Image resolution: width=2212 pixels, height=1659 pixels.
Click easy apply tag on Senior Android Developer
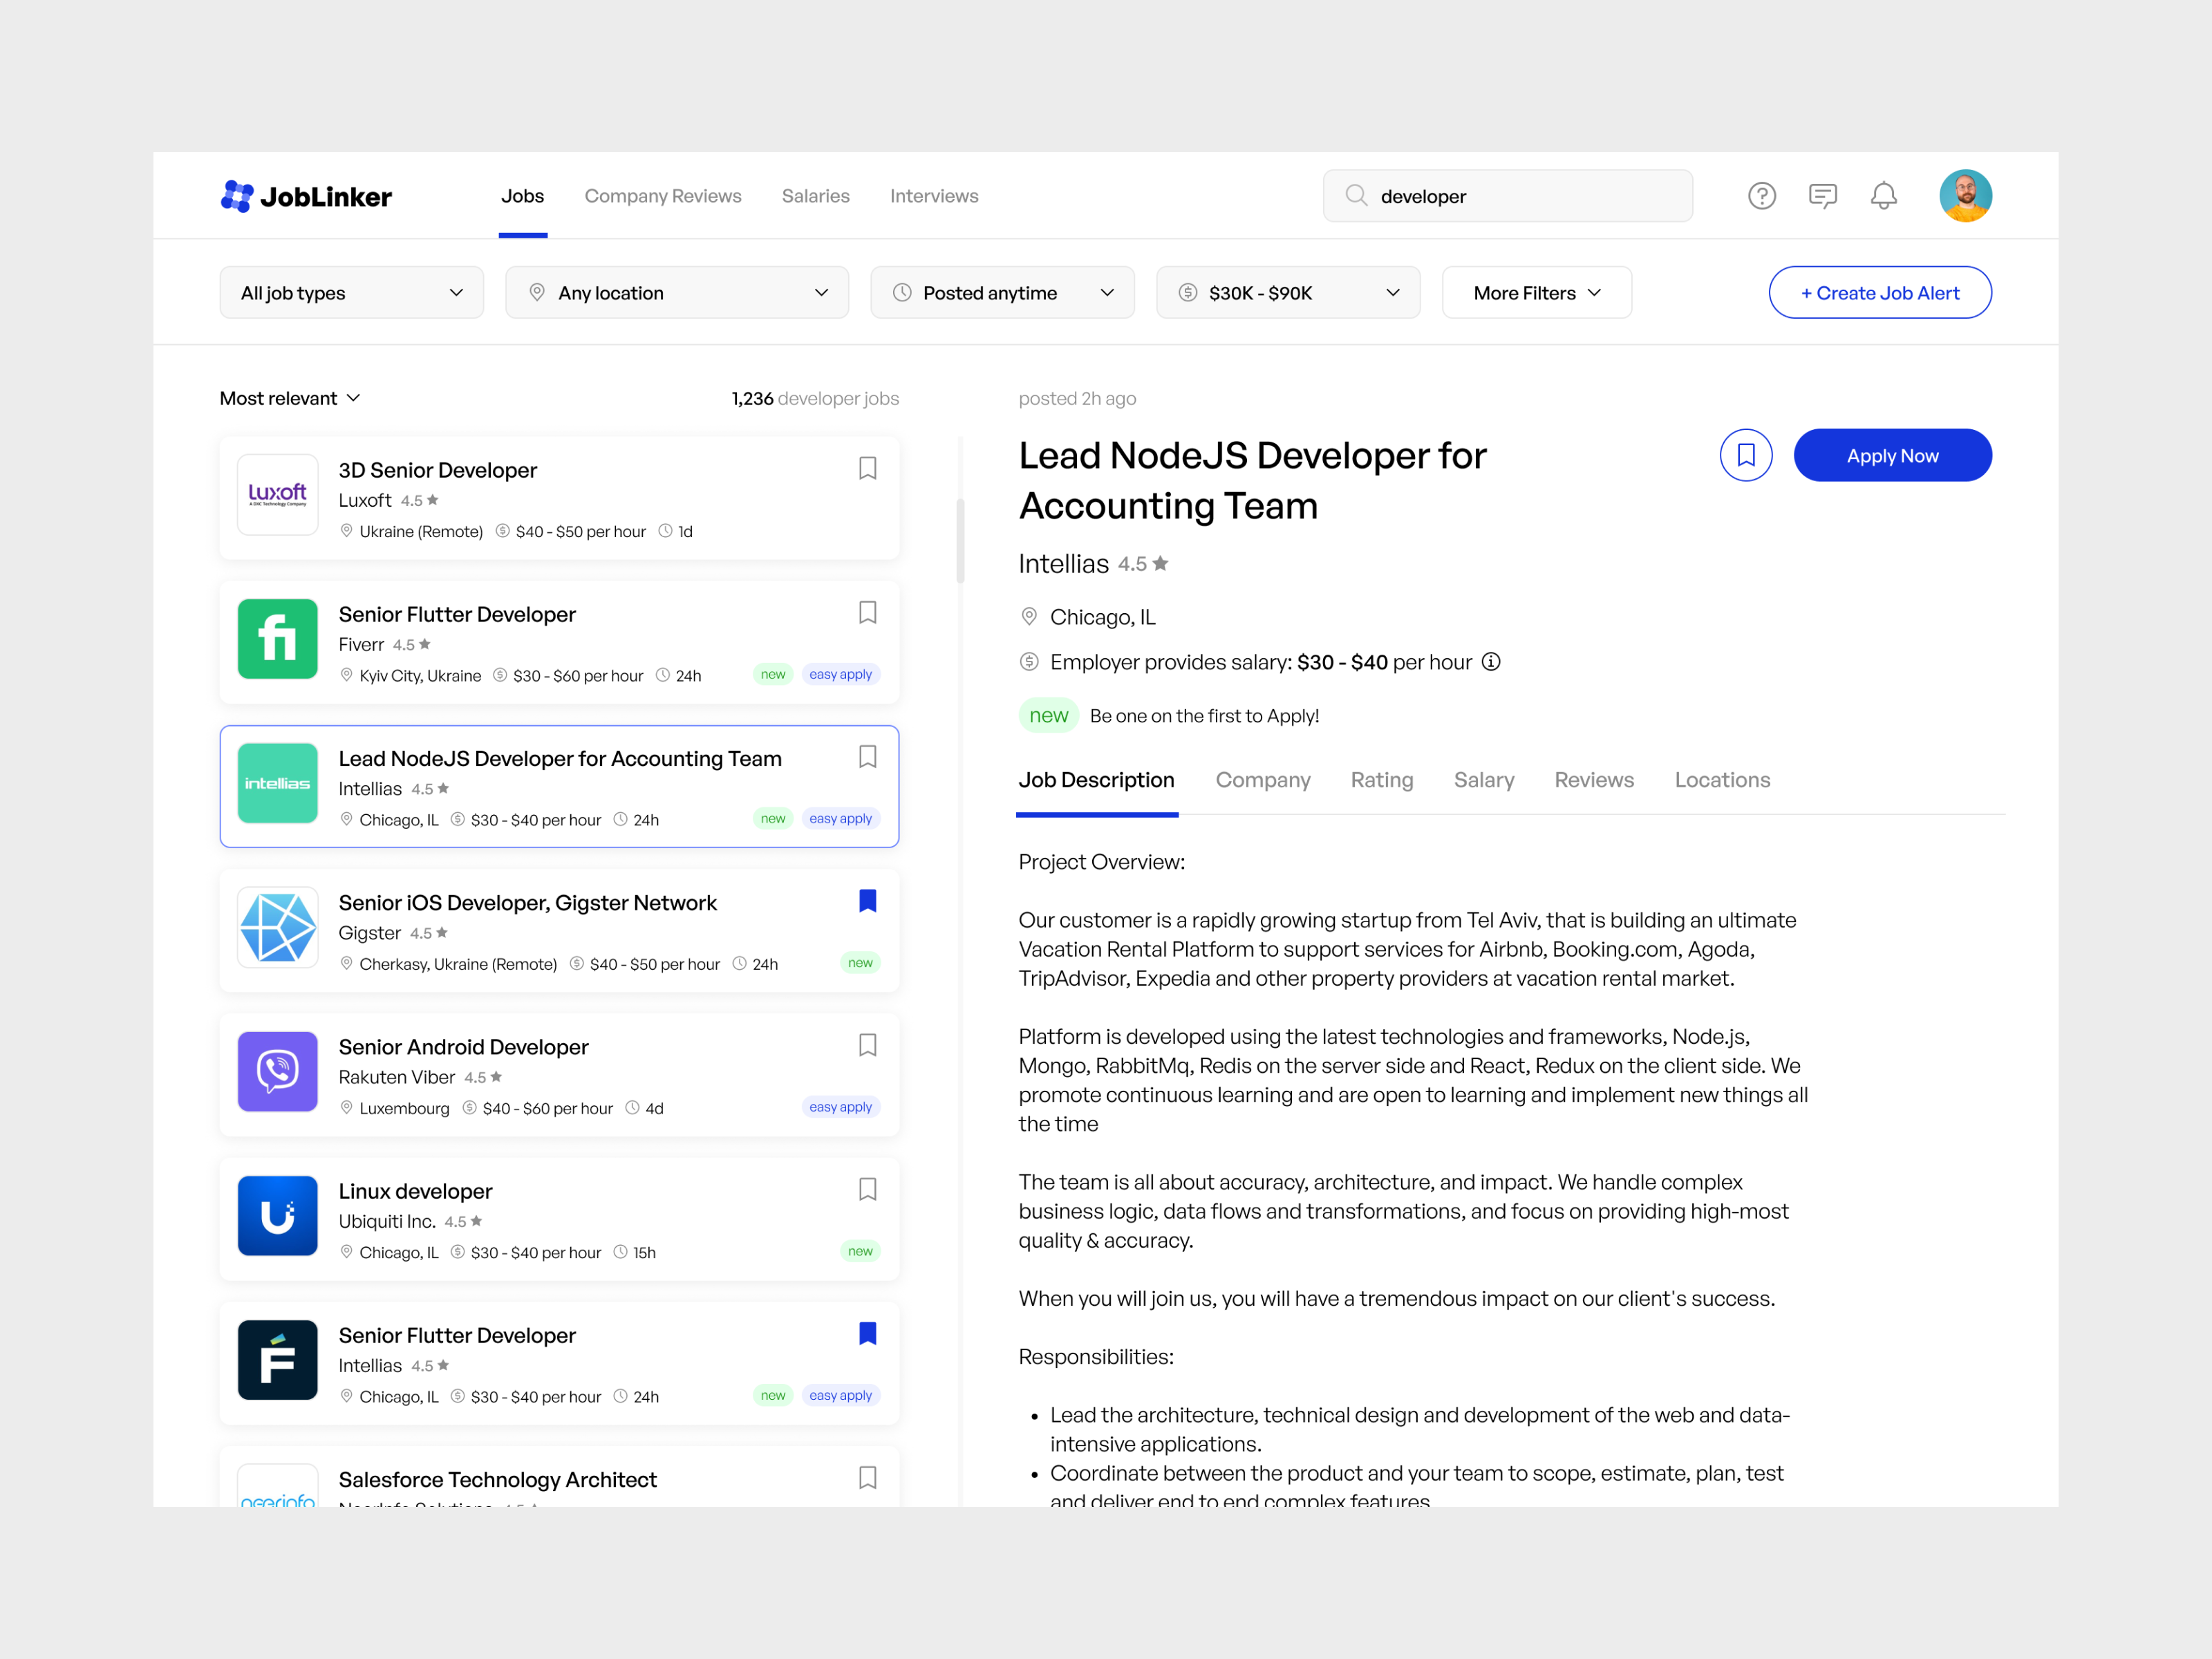click(840, 1107)
